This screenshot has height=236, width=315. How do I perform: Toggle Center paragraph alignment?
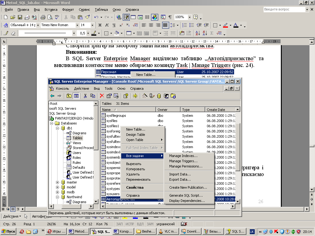151,25
